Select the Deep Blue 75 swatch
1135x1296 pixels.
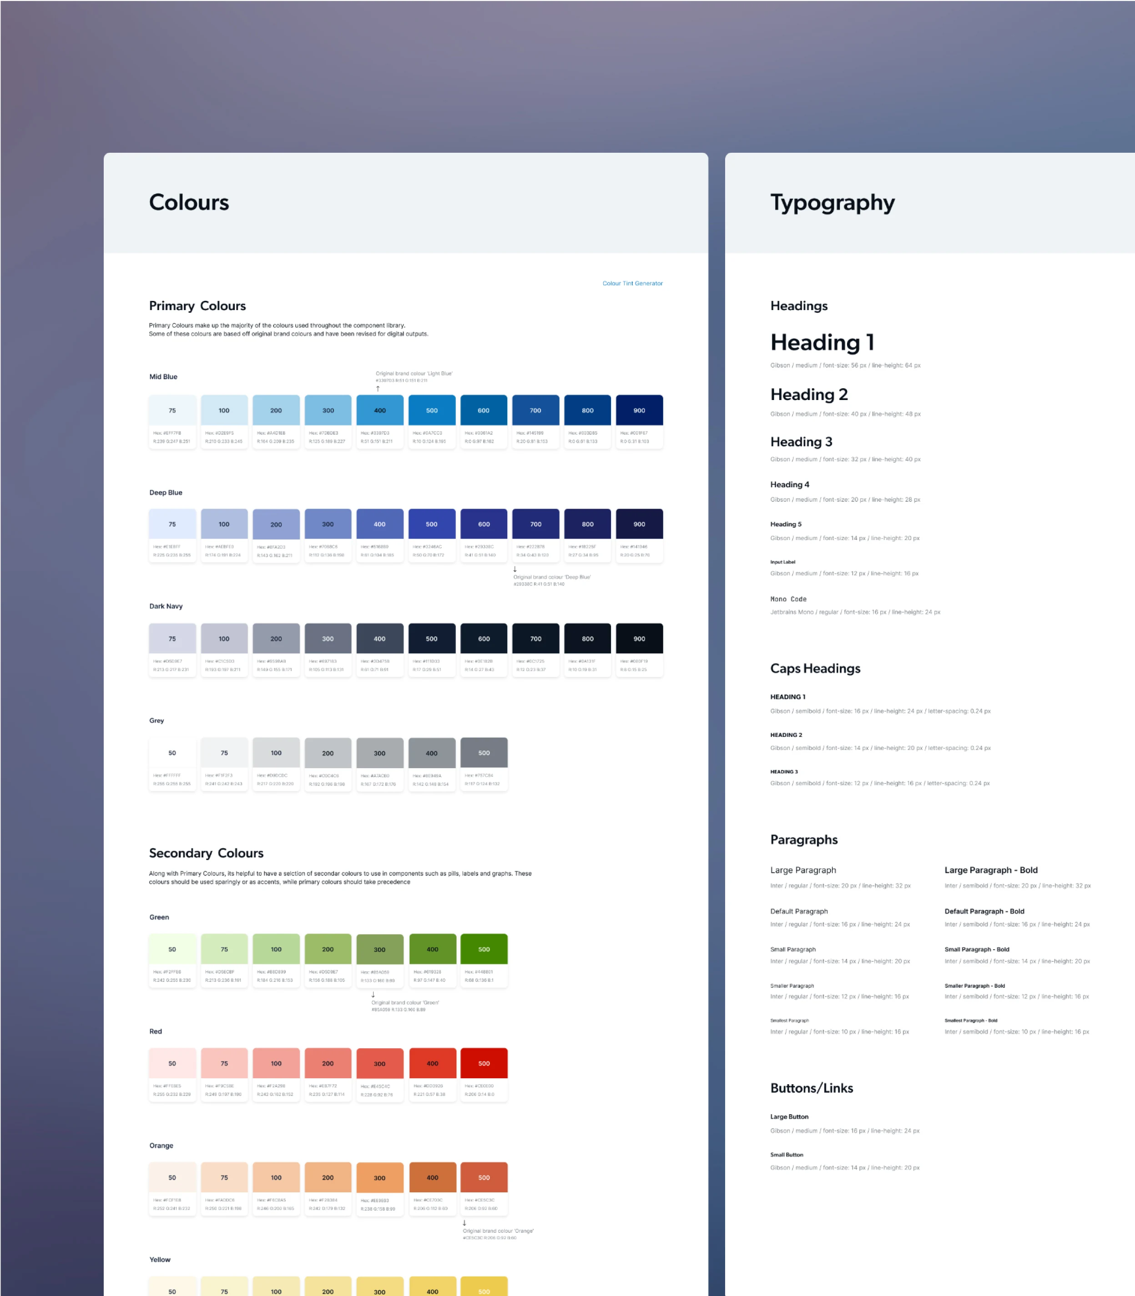[172, 535]
